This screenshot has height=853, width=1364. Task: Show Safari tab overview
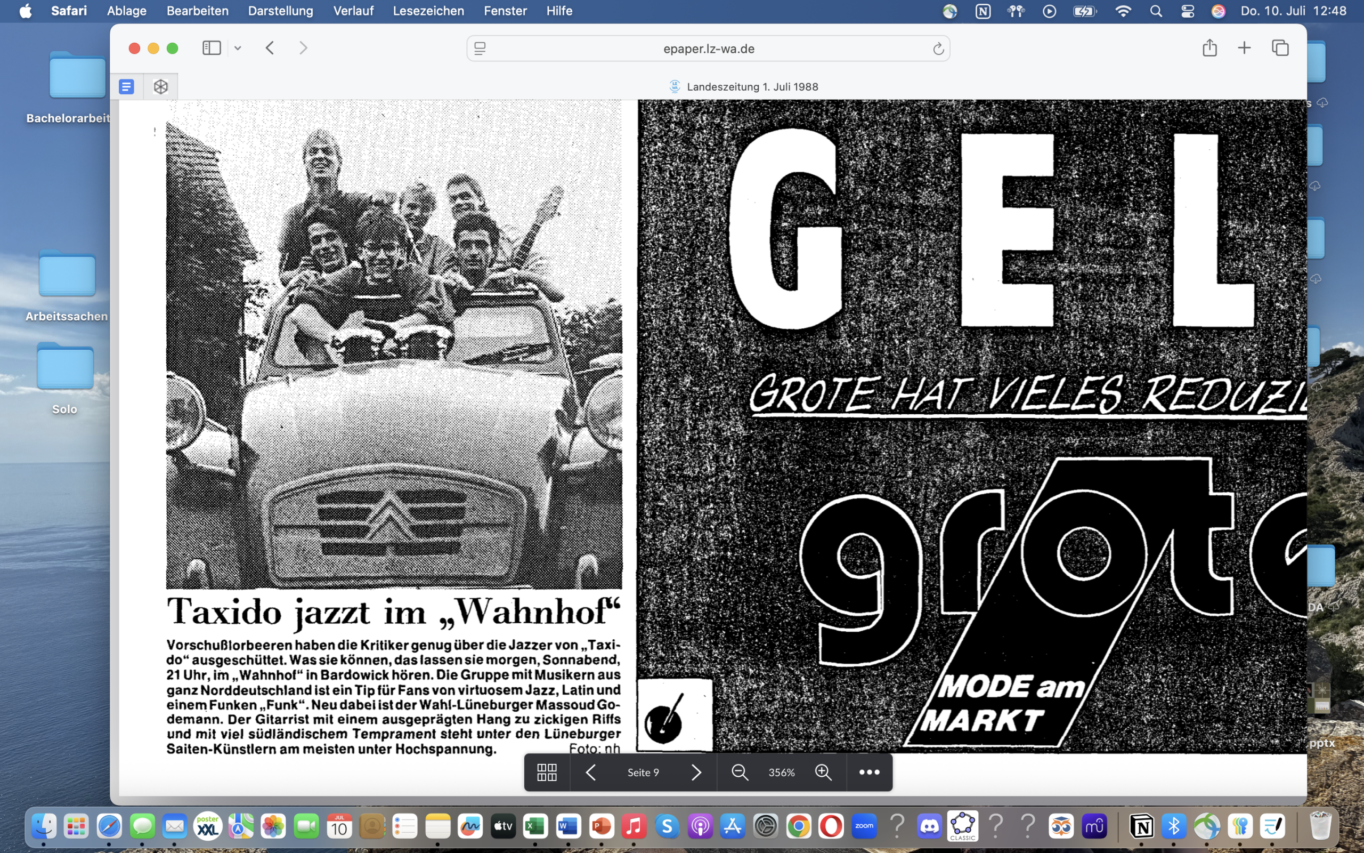pyautogui.click(x=1280, y=48)
